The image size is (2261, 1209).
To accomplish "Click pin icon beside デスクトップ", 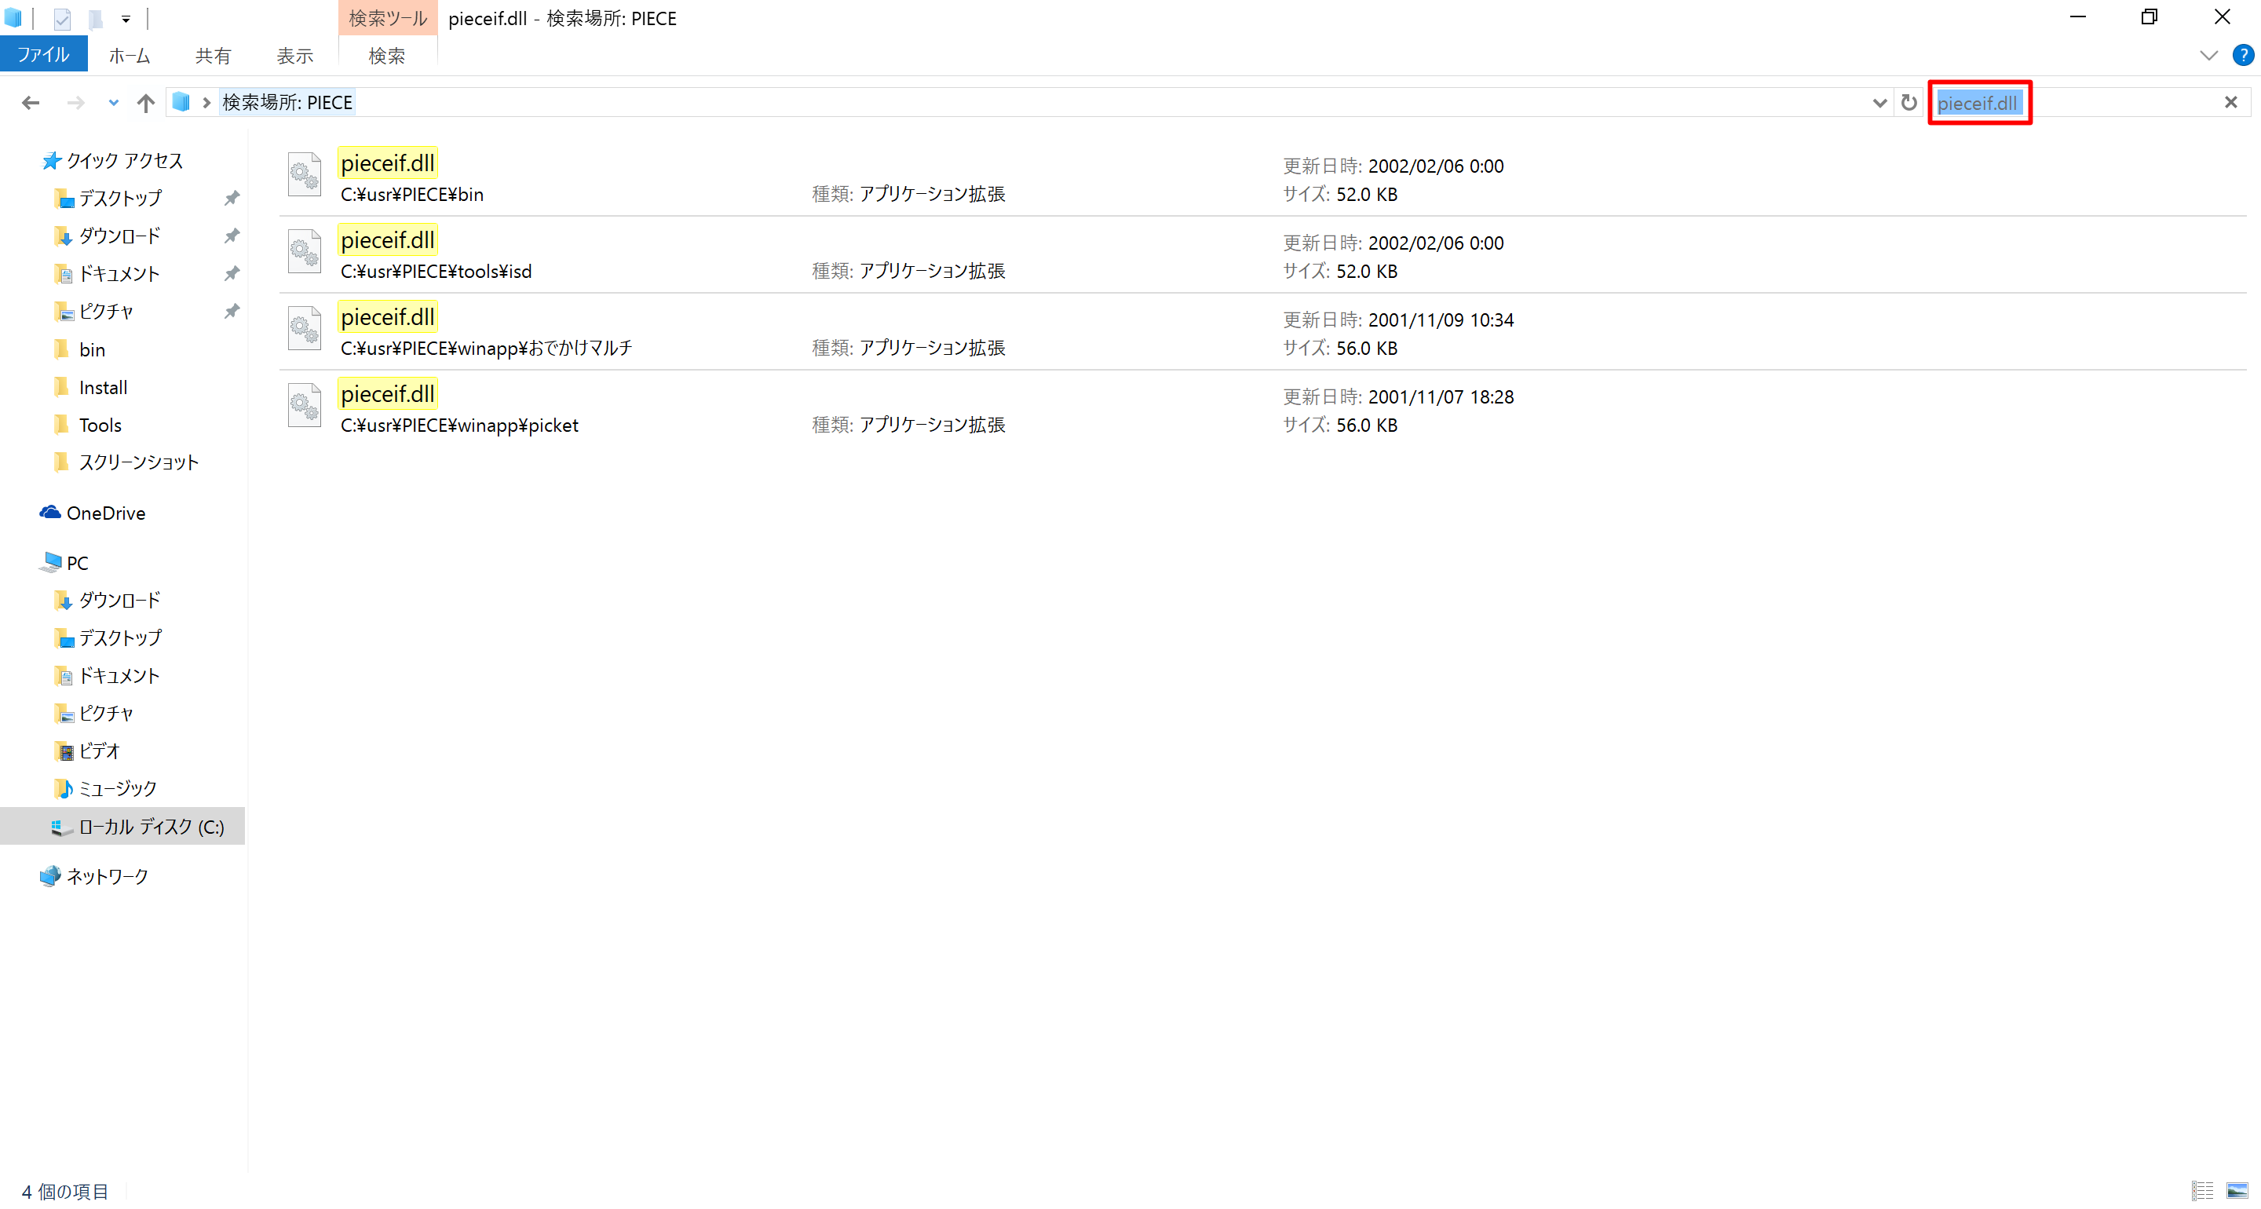I will 232,199.
